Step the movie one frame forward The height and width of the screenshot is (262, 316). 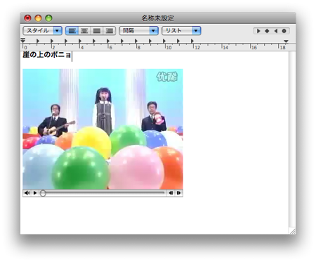pyautogui.click(x=178, y=193)
